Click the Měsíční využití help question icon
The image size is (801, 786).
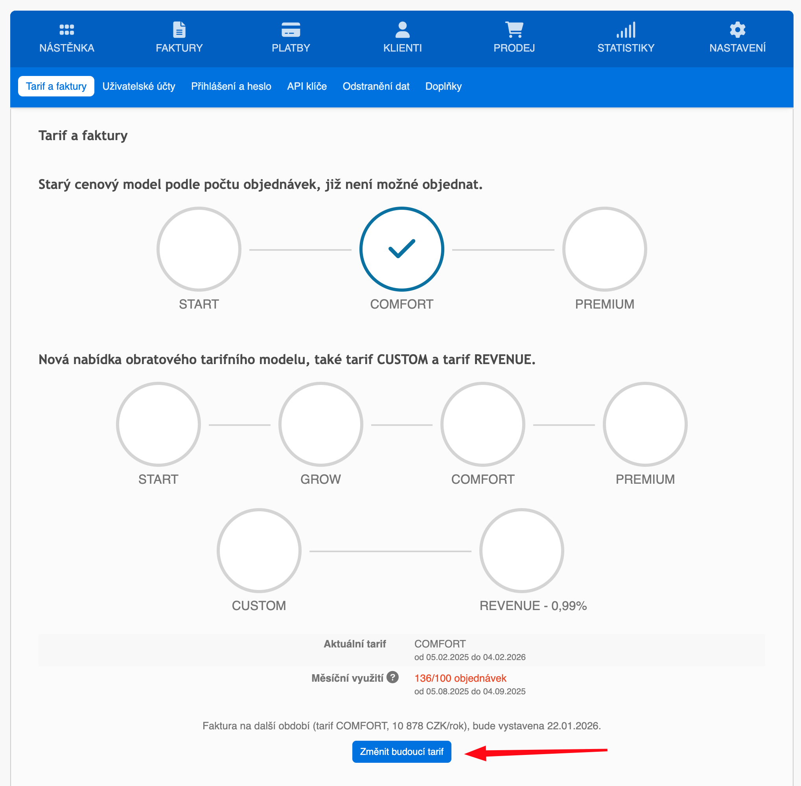pyautogui.click(x=392, y=677)
